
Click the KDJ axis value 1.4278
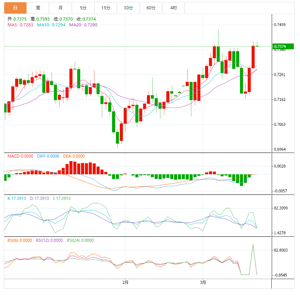(x=280, y=233)
